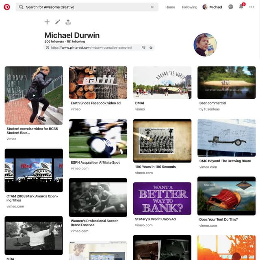The width and height of the screenshot is (260, 260).
Task: Click 'vimeo.com' under Does Your Tent Do This?
Action: 208,225
